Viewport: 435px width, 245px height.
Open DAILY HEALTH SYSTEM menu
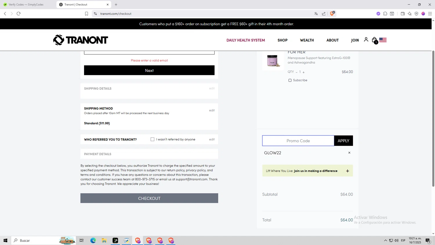[246, 40]
